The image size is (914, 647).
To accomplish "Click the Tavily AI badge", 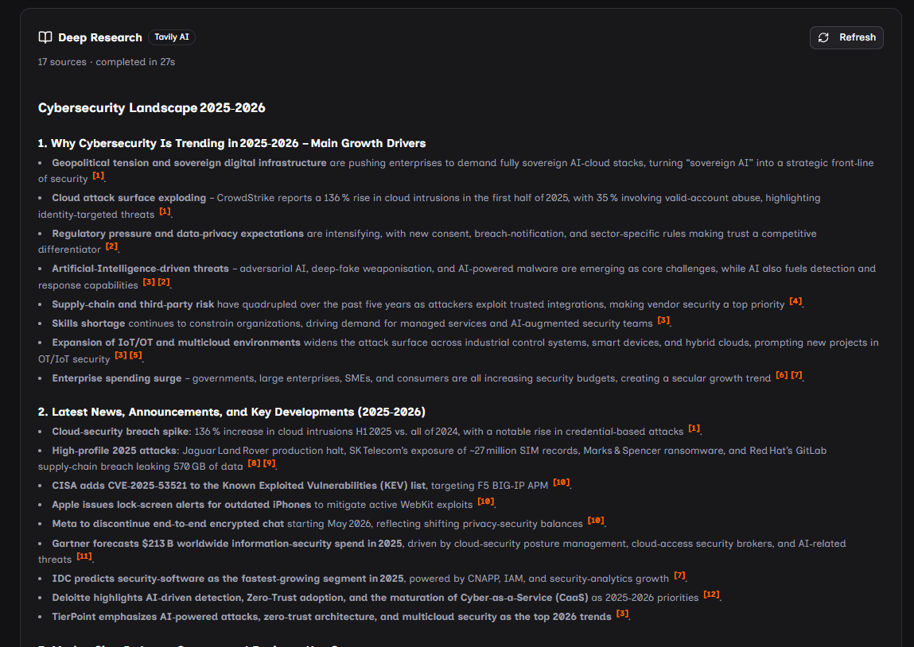I will 171,37.
